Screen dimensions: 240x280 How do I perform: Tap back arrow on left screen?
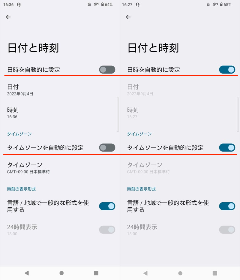(8, 17)
